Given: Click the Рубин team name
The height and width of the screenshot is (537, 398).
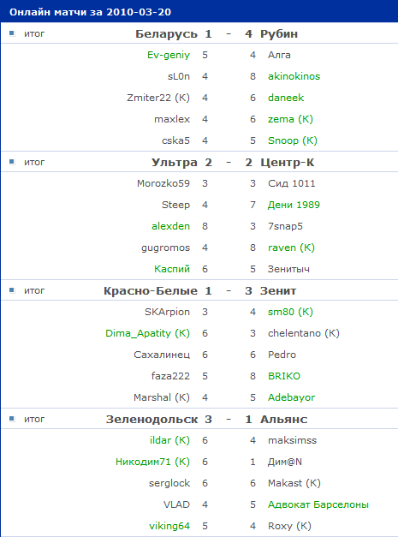Looking at the screenshot, I should pos(279,34).
